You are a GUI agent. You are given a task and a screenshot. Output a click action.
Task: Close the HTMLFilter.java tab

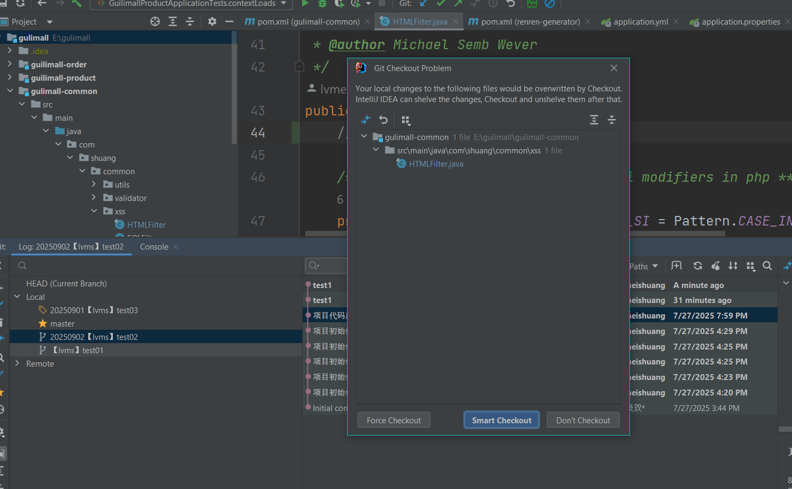[456, 21]
